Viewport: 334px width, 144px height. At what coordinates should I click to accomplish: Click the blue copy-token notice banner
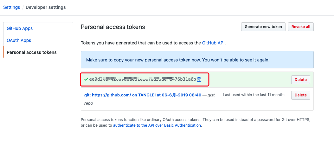click(x=197, y=60)
